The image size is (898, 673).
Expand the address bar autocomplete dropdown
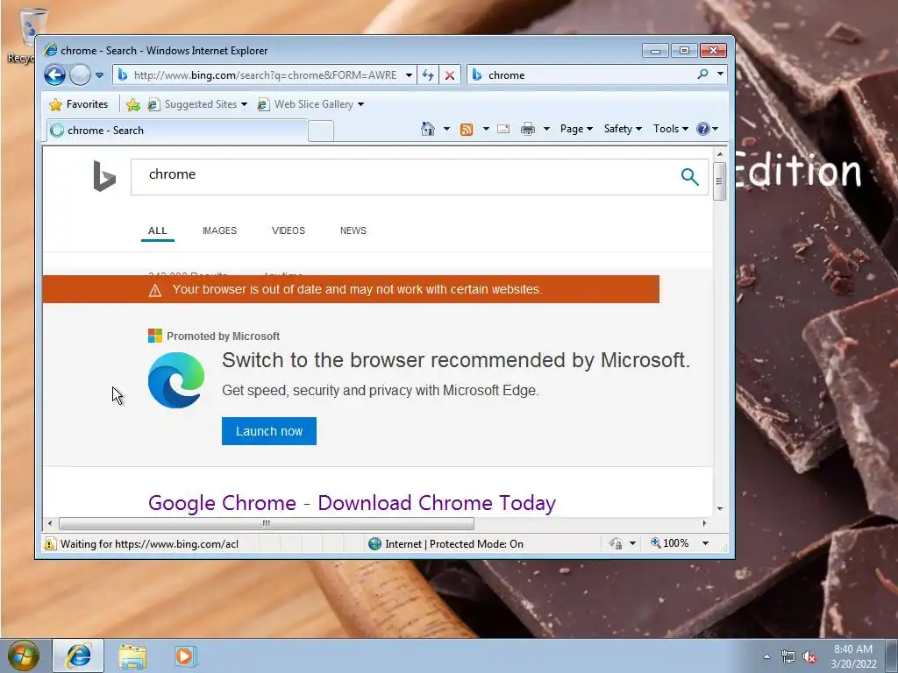click(x=409, y=75)
